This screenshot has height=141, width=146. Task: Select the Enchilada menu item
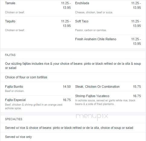[x=82, y=3]
